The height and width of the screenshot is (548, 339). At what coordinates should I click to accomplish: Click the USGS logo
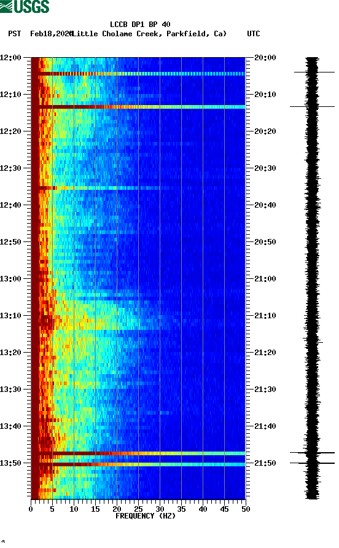pyautogui.click(x=25, y=6)
